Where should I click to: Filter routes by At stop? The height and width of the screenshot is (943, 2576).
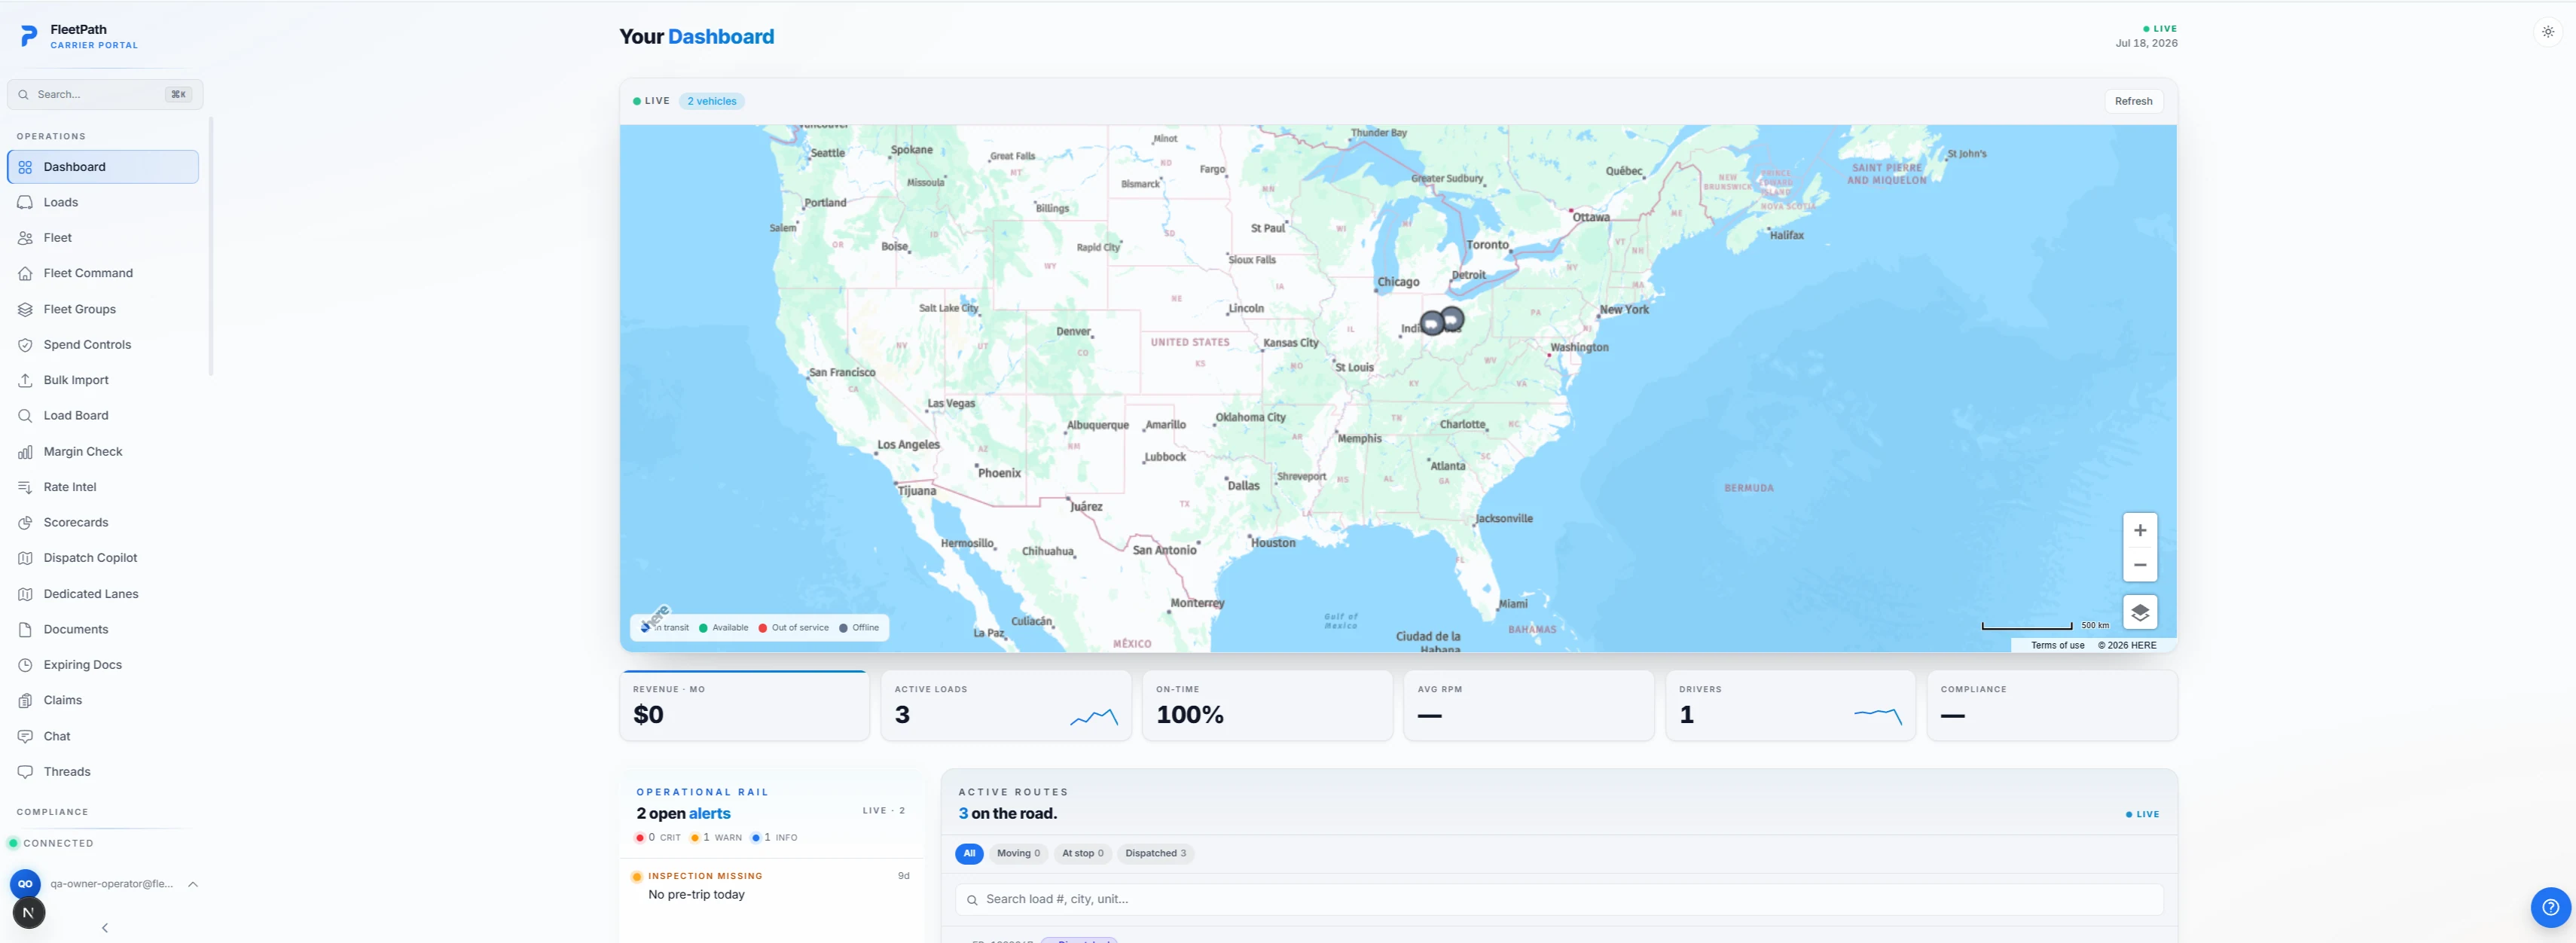(1082, 853)
